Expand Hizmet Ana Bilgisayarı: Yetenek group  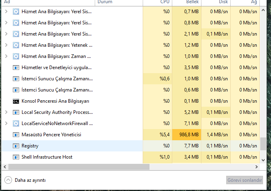click(6, 45)
